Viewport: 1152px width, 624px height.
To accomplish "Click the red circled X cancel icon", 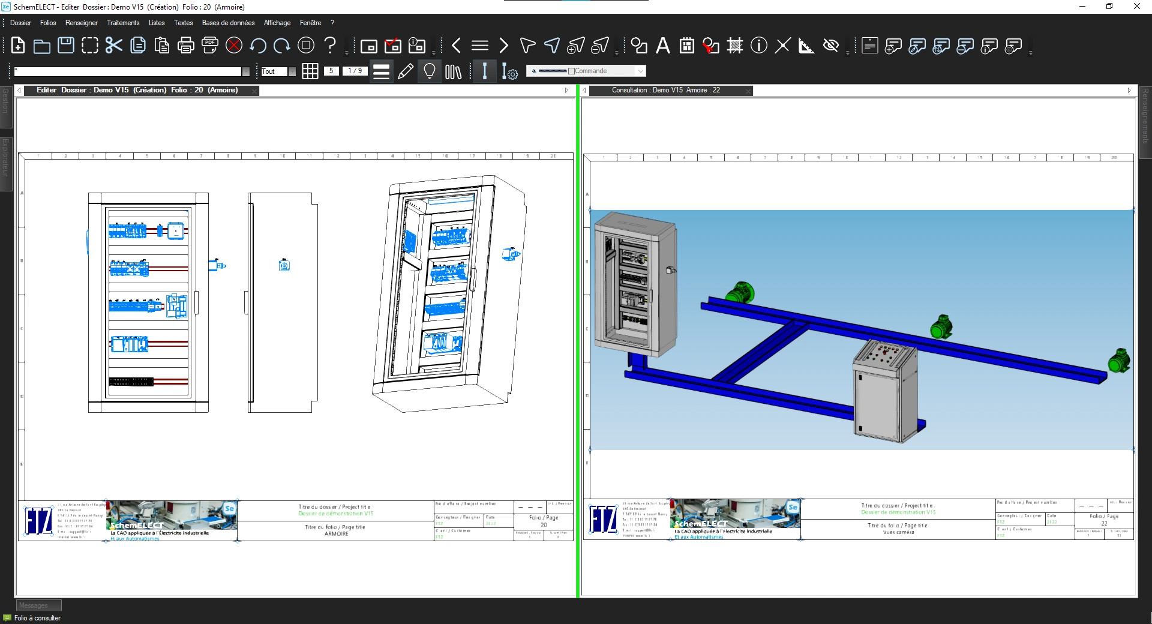I will pos(234,46).
